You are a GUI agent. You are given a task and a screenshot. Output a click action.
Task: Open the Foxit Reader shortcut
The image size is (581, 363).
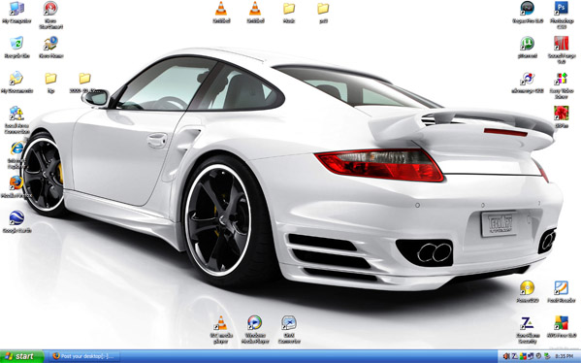561,291
